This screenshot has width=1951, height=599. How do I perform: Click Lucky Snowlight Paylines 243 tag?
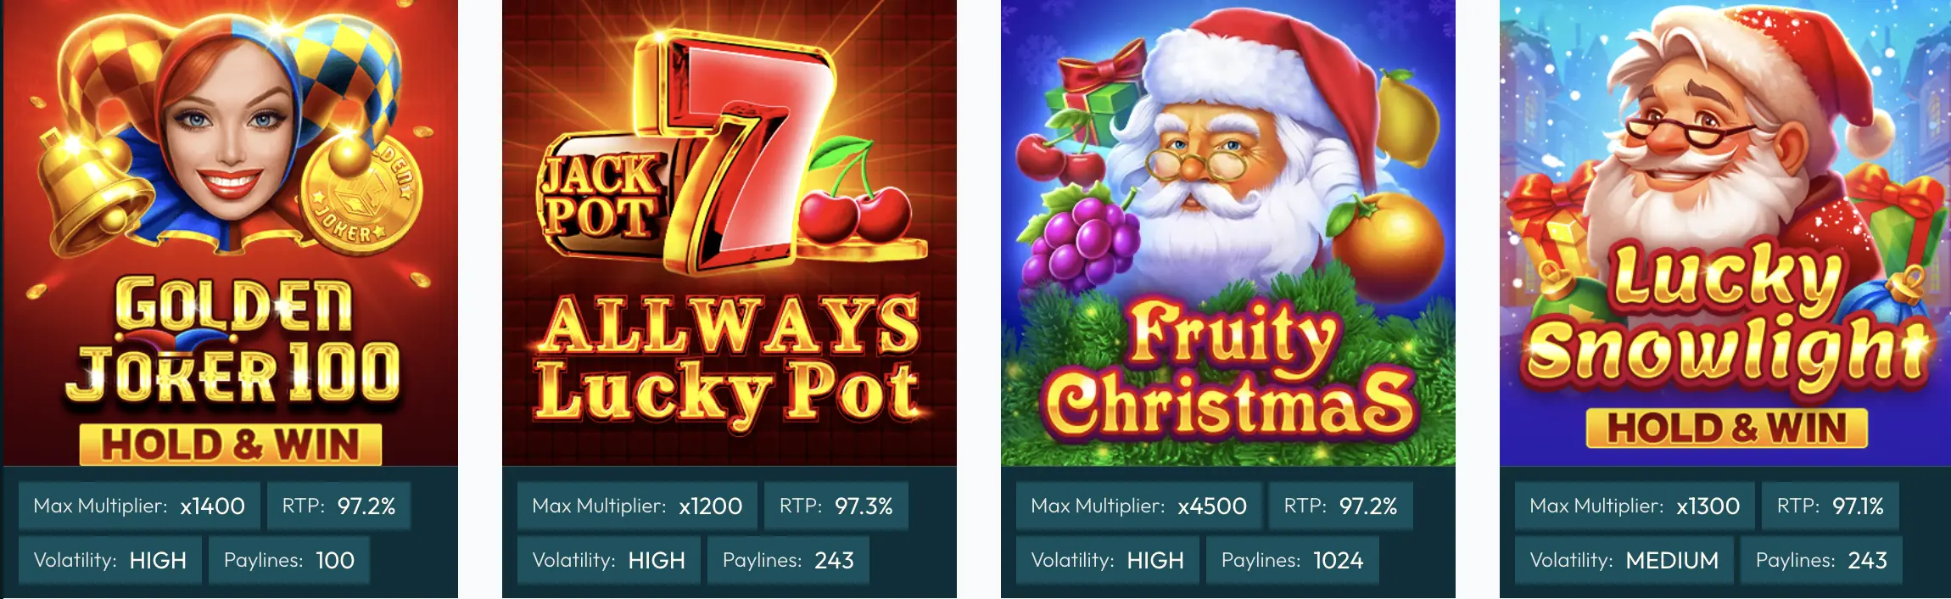(1821, 561)
